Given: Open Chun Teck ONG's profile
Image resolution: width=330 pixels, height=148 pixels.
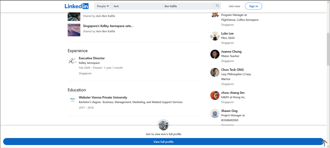Looking at the screenshot, I should 232,70.
